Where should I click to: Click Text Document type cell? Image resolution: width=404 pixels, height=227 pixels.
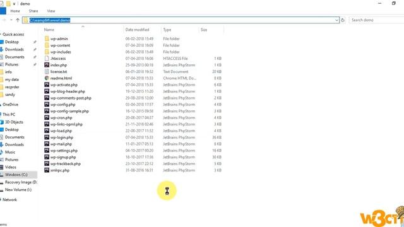point(175,71)
